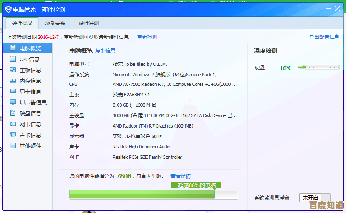
Task: Click the AMD A8-7500 CPU value
Action: point(175,84)
